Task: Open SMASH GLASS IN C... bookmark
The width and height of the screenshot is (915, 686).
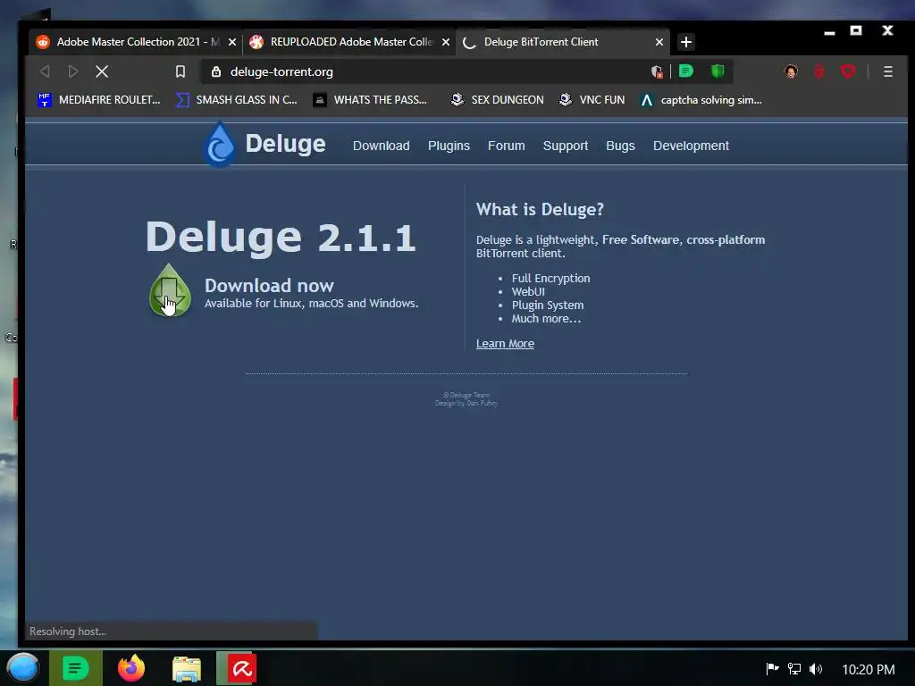Action: 236,100
